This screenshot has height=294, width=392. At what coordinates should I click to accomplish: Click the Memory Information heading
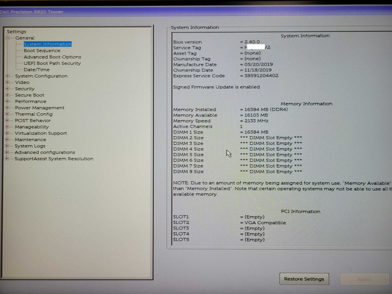pyautogui.click(x=307, y=104)
